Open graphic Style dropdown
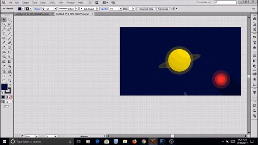The image size is (258, 145). 134,9
